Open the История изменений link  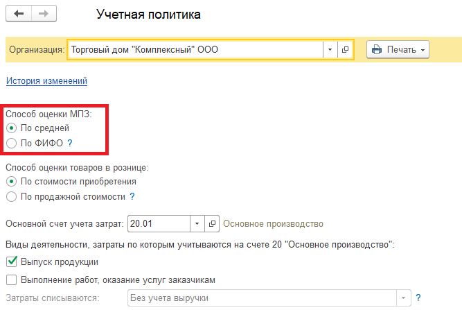46,81
